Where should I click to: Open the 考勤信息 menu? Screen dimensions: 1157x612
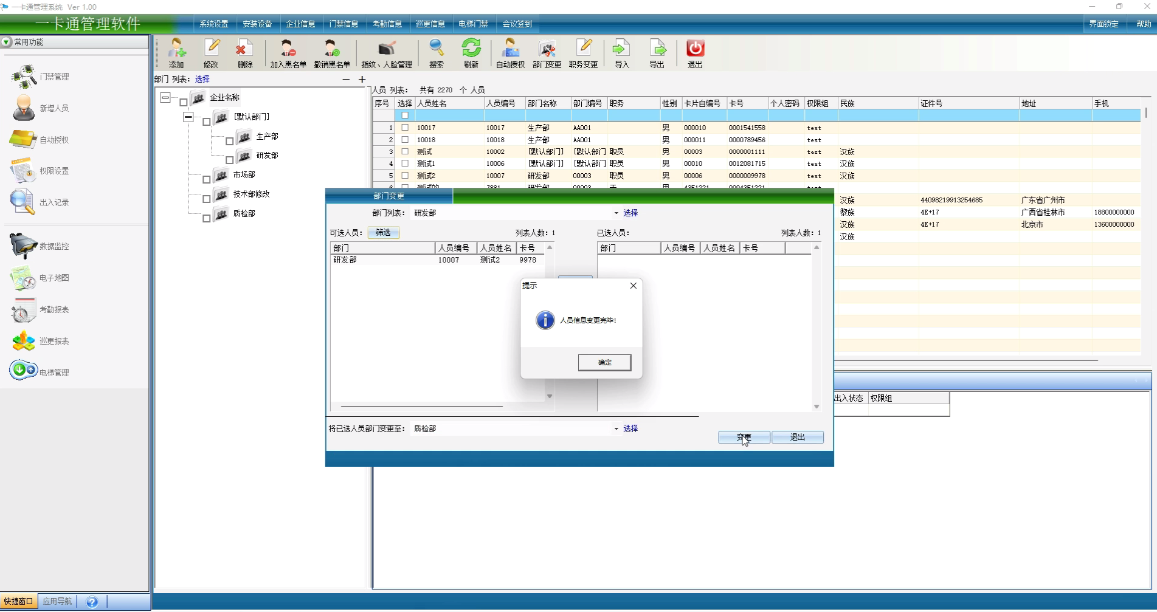[387, 24]
